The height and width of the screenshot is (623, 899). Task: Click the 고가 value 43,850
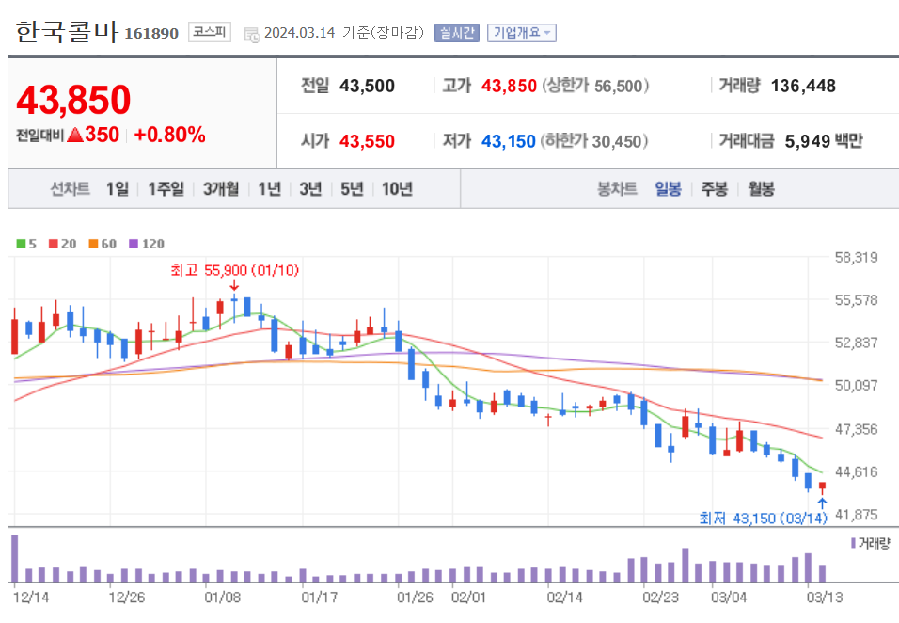[x=509, y=86]
